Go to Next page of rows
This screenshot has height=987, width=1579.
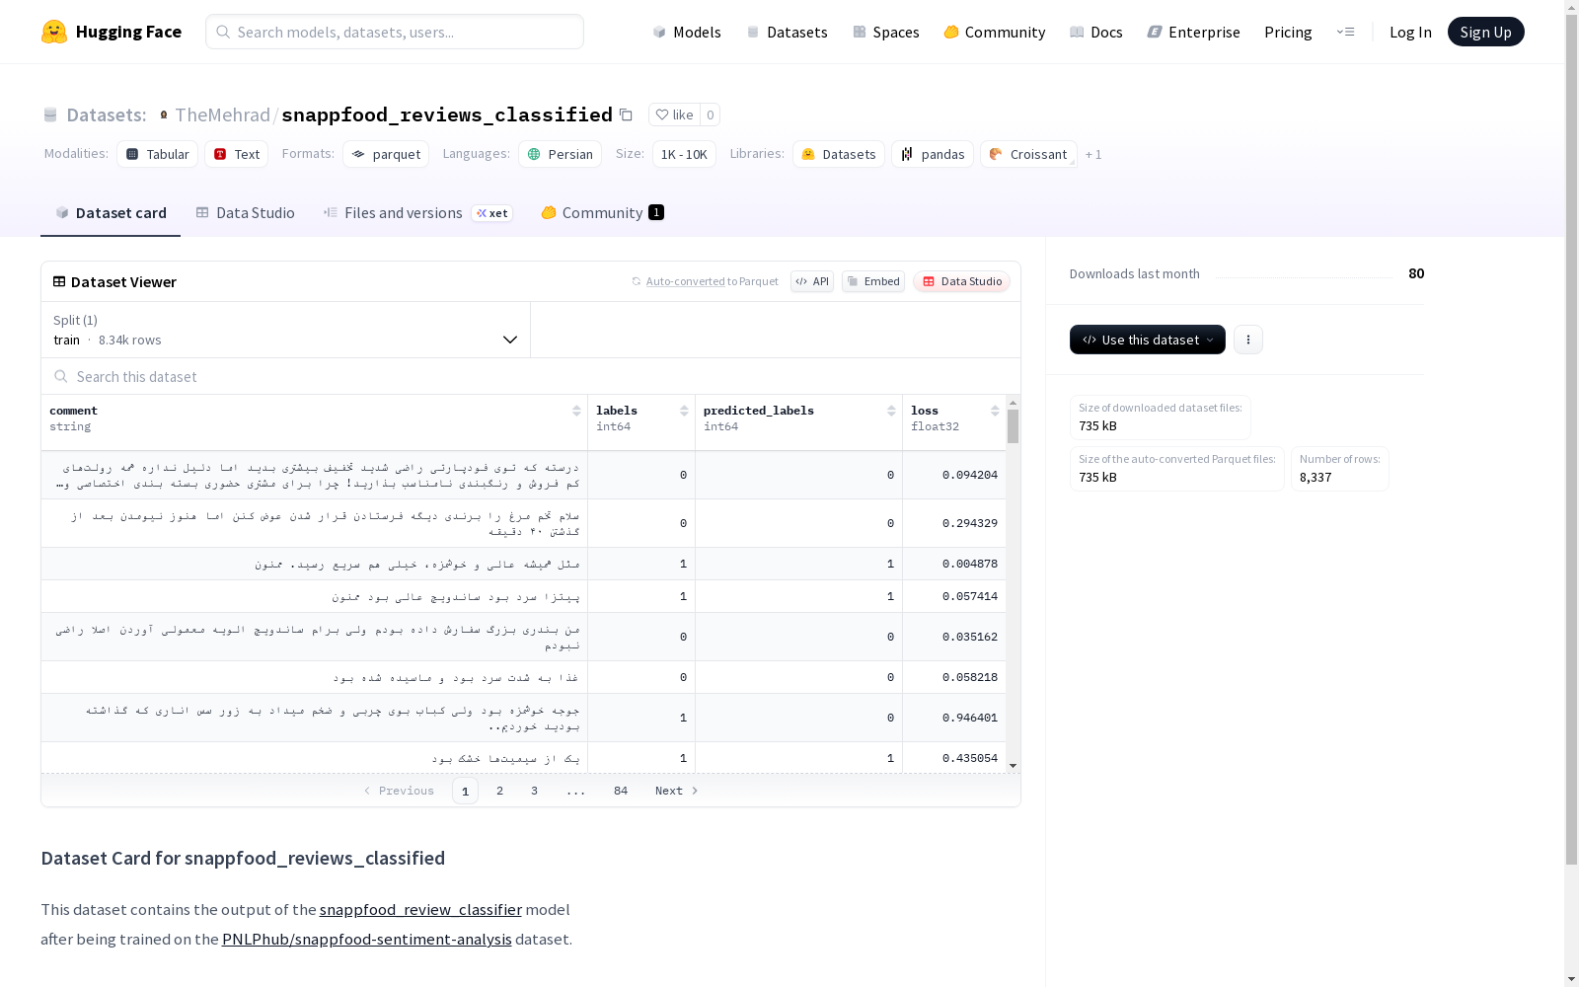677,791
